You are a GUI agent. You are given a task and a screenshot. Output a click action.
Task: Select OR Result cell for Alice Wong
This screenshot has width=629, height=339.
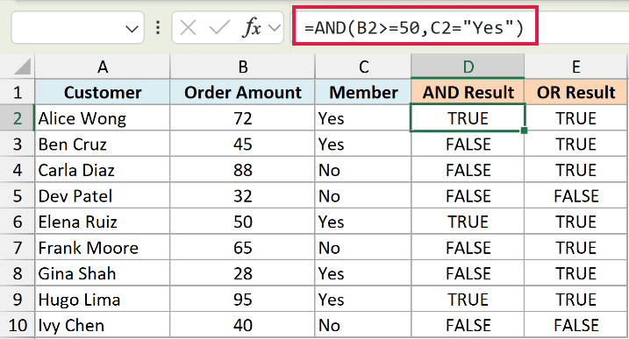[576, 118]
